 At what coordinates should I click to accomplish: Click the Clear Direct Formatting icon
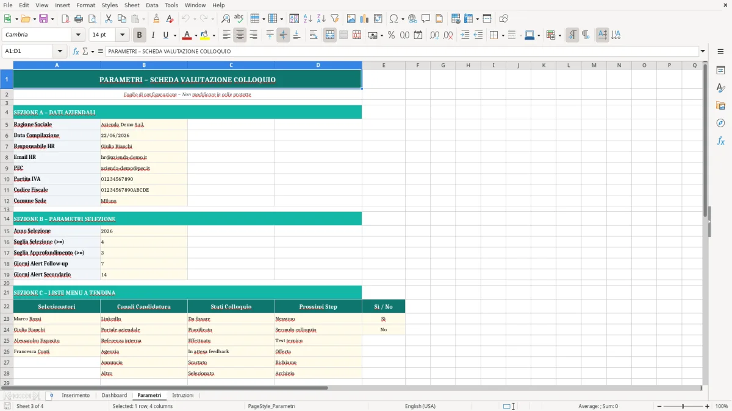pyautogui.click(x=170, y=19)
